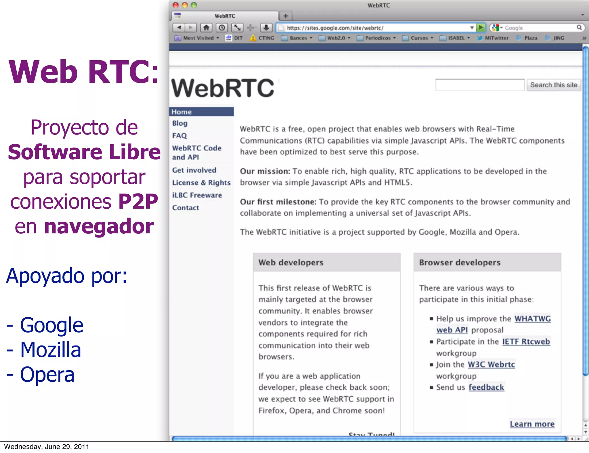The height and width of the screenshot is (453, 589).
Task: Open the home page button
Action: (x=206, y=28)
